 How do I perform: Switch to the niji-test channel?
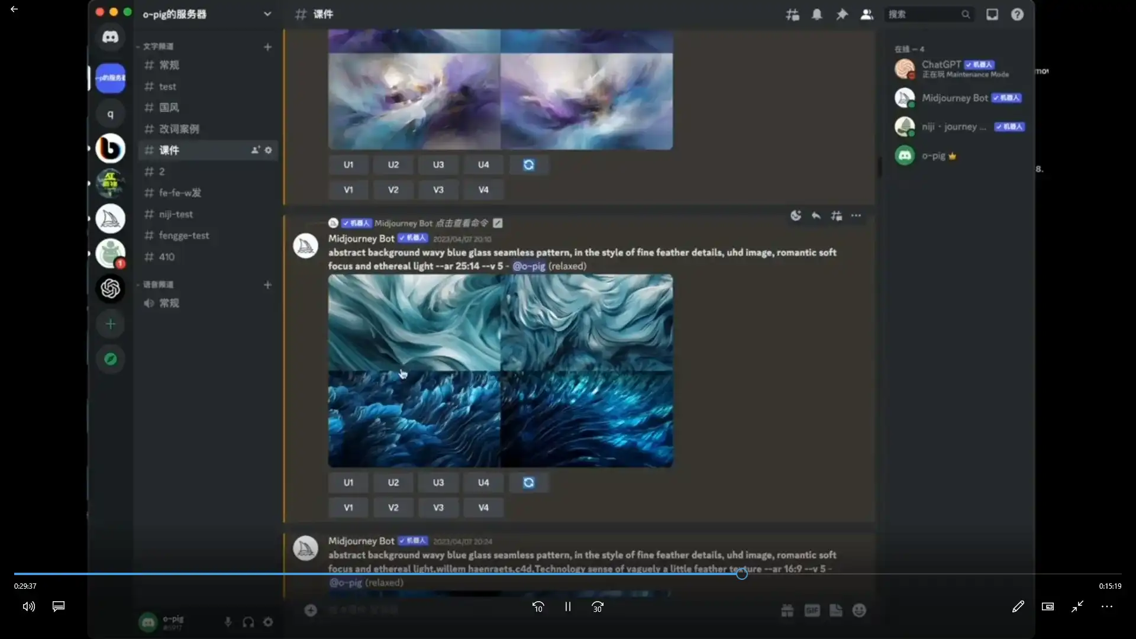176,214
